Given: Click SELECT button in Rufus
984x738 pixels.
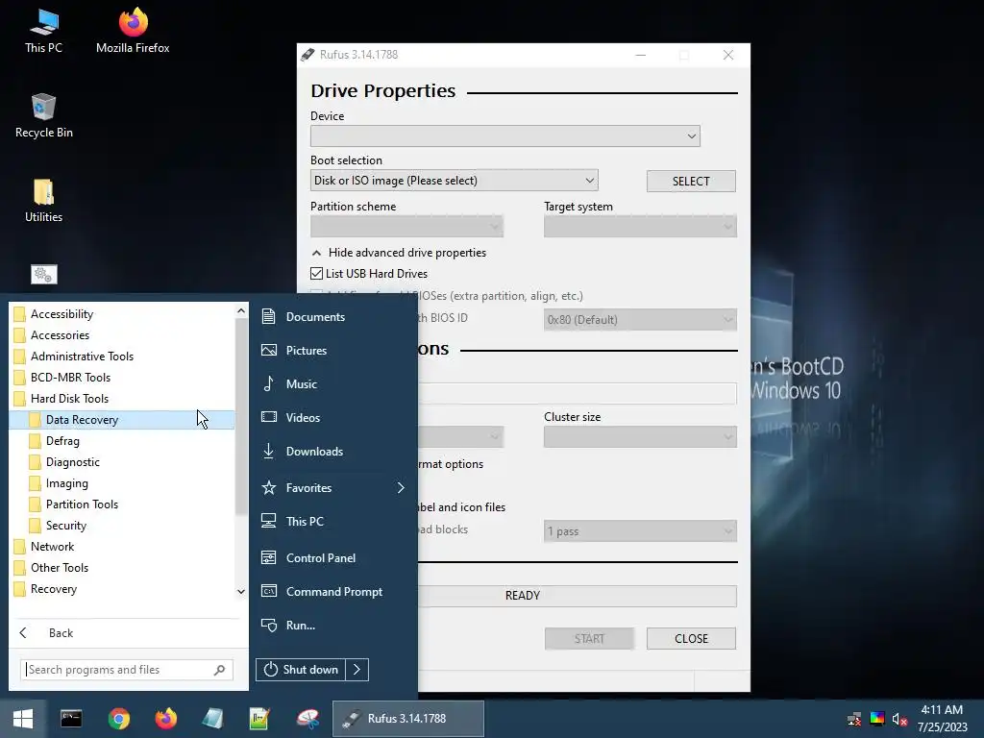Looking at the screenshot, I should tap(691, 182).
